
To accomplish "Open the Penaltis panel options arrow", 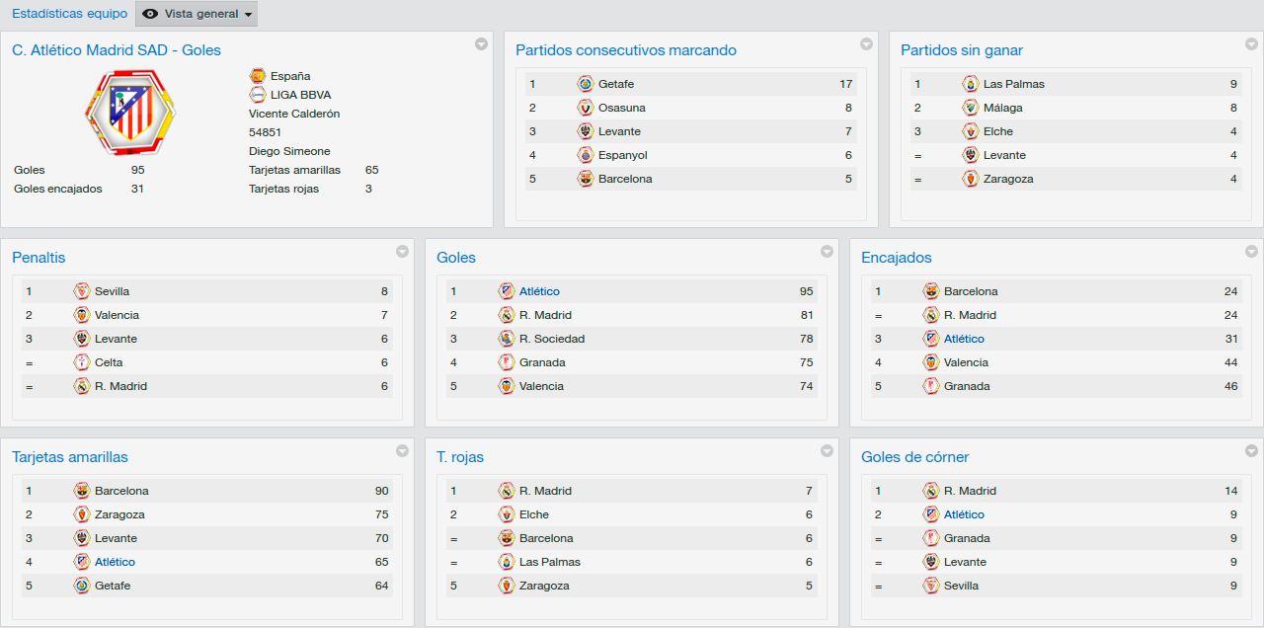I will 402,251.
